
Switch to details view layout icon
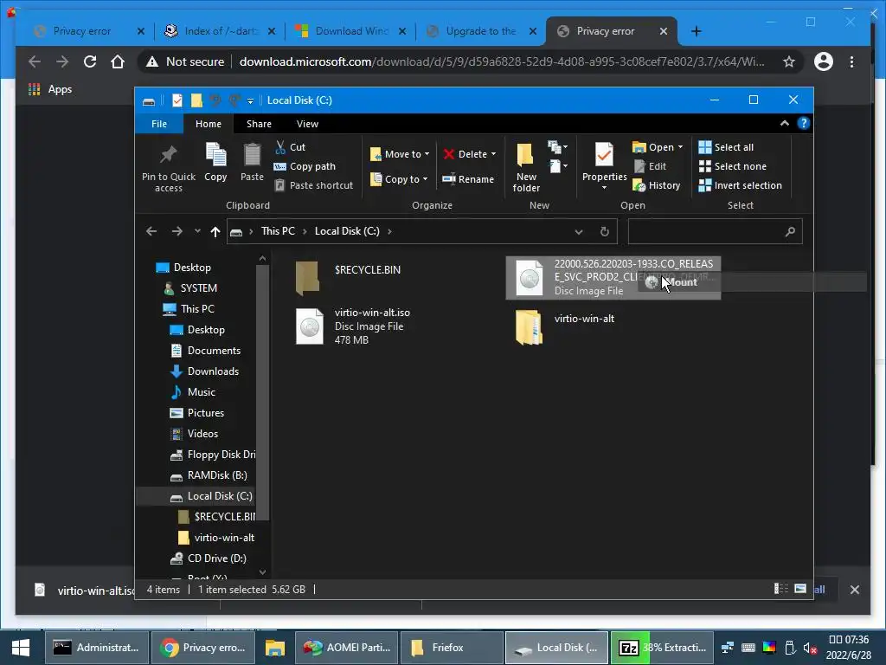[781, 589]
